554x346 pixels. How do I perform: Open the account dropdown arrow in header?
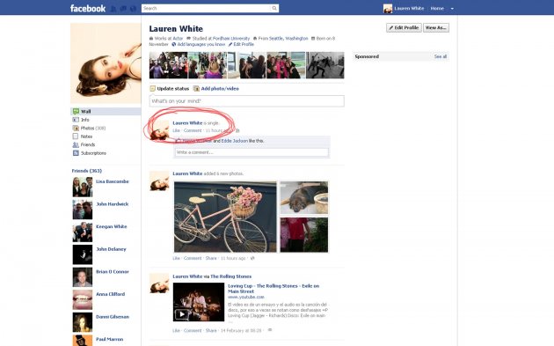click(452, 9)
